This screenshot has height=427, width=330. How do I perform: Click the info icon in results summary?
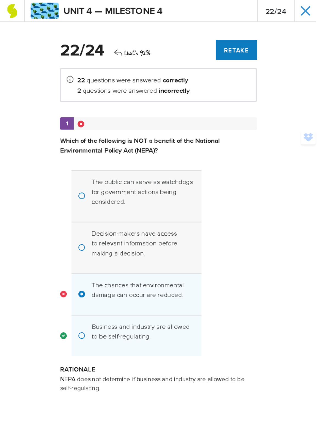(x=70, y=80)
